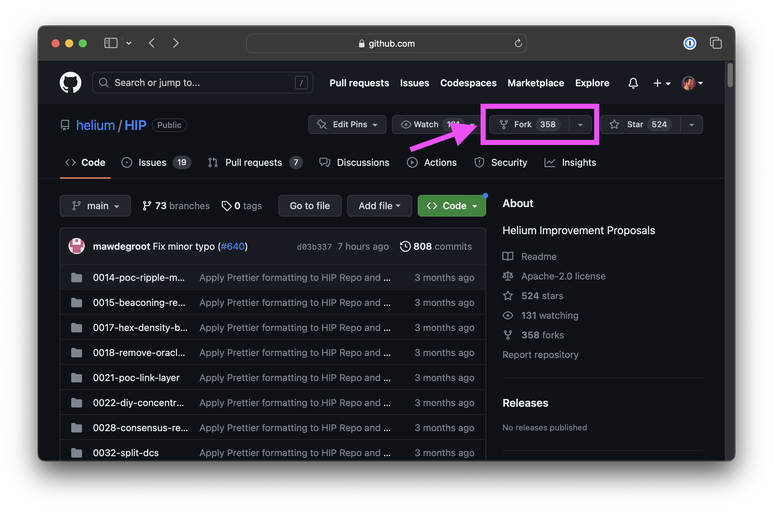
Task: Focus the Search or jump to field
Action: 202,83
